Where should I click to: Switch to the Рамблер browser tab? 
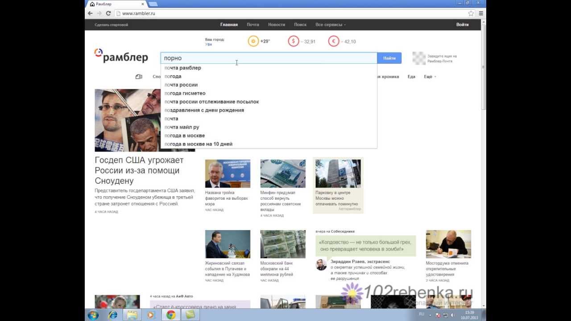[x=116, y=4]
